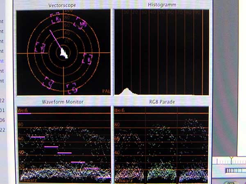The width and height of the screenshot is (246, 184).
Task: Click the white chroma trace at Vectorscope center
Action: click(64, 53)
